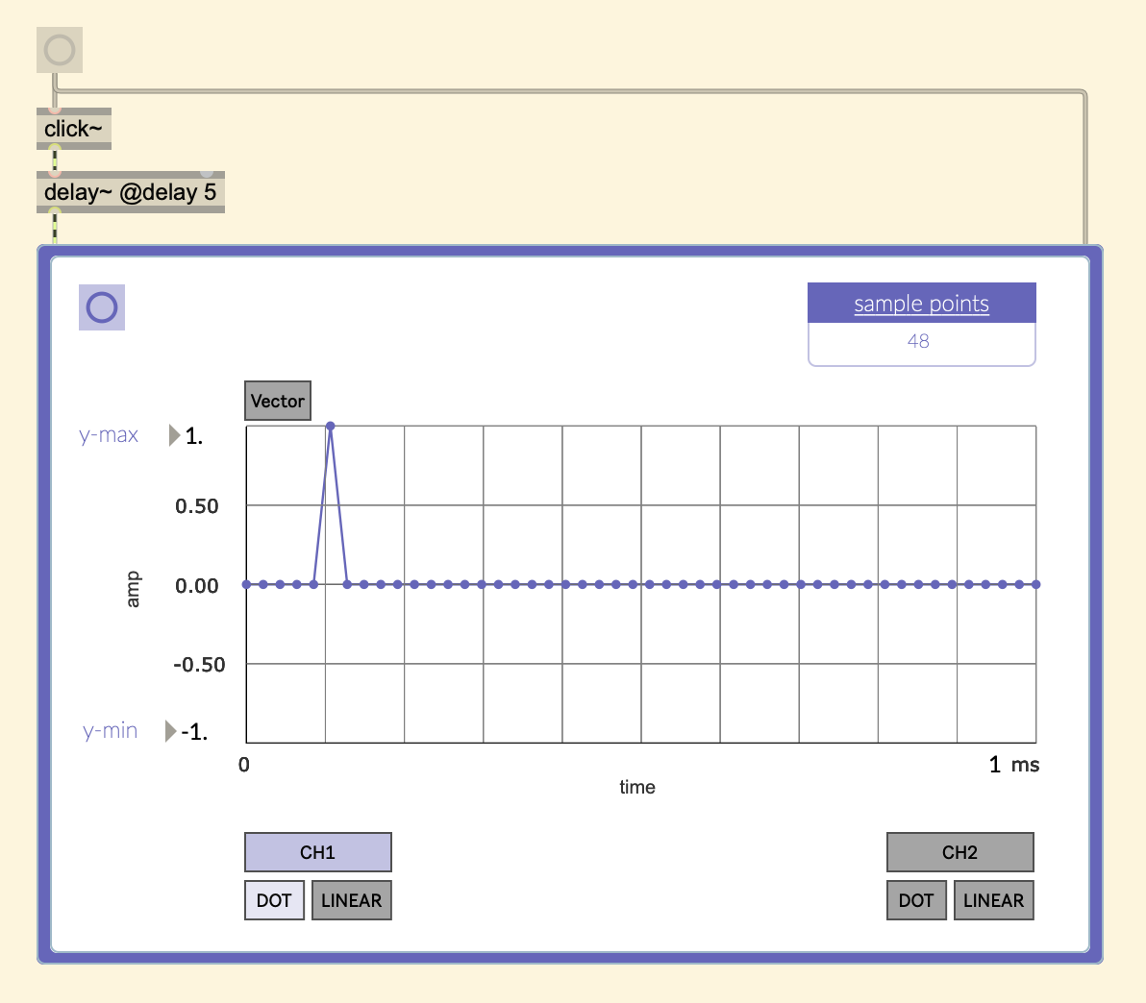The image size is (1146, 1003).
Task: Click the 0.50 amplitude axis label
Action: [x=196, y=506]
